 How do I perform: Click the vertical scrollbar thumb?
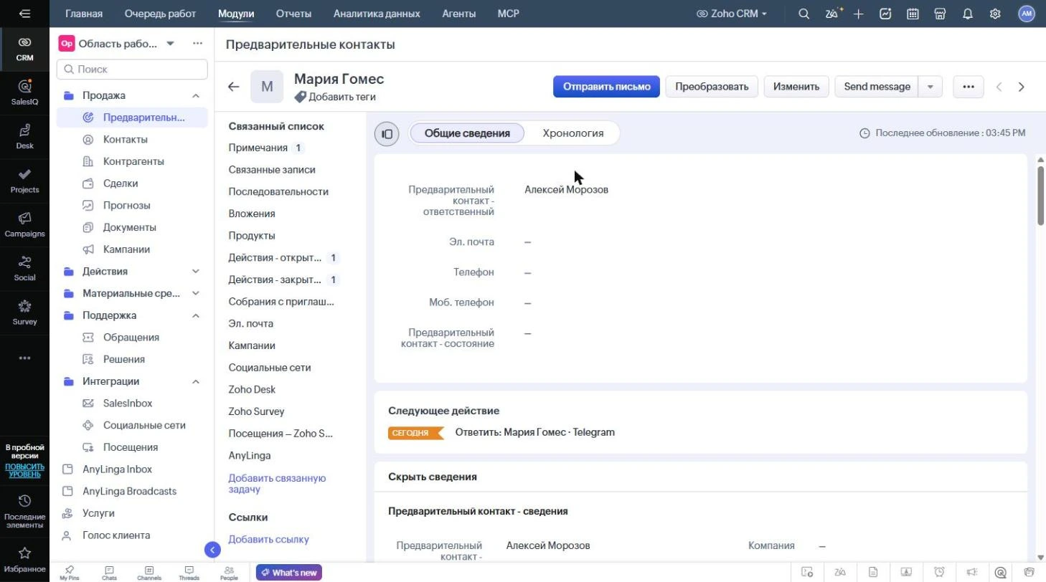(x=1040, y=195)
